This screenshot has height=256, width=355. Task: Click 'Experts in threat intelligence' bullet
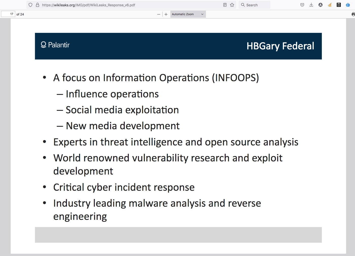176,142
